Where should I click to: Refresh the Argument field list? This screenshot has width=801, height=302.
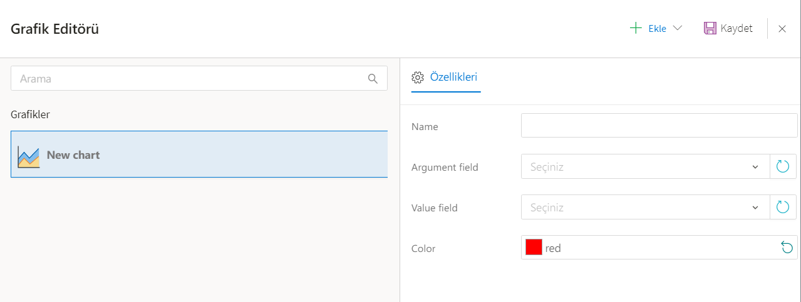(783, 167)
